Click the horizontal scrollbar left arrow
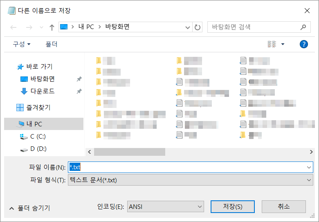This screenshot has height=222, width=319. [x=90, y=152]
